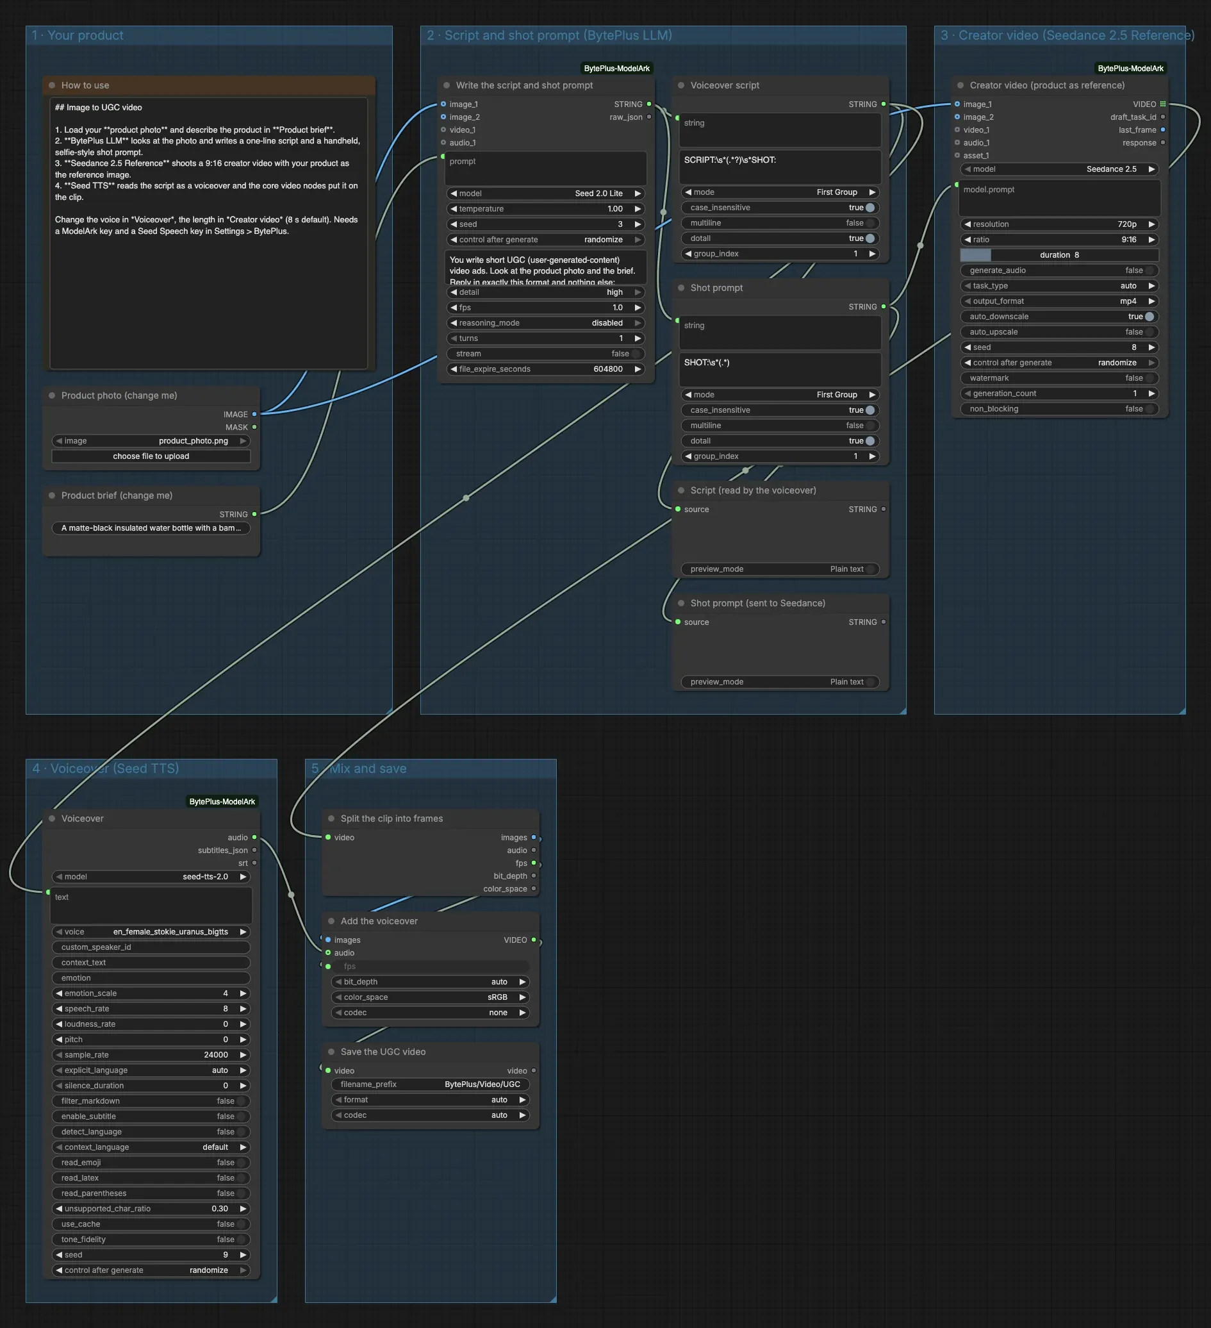Open output_format dropdown set to mp4
Viewport: 1211px width, 1328px height.
1059,301
